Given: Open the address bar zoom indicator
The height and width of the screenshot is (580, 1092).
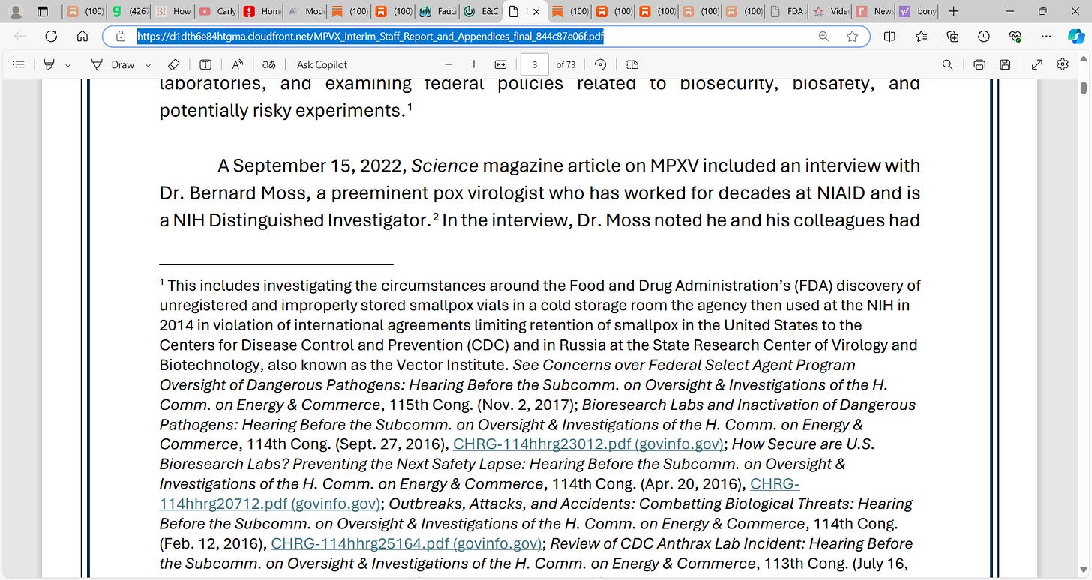Looking at the screenshot, I should click(823, 36).
